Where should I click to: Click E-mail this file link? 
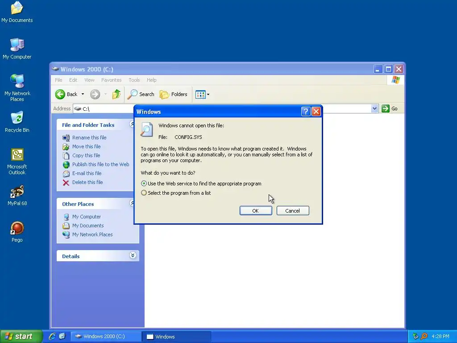coord(87,173)
